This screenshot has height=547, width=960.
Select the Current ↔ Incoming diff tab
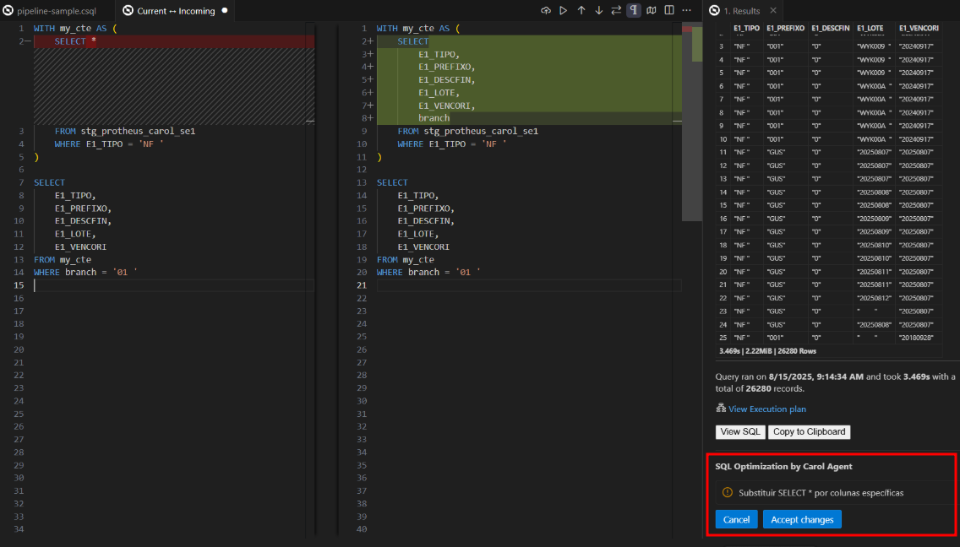176,11
